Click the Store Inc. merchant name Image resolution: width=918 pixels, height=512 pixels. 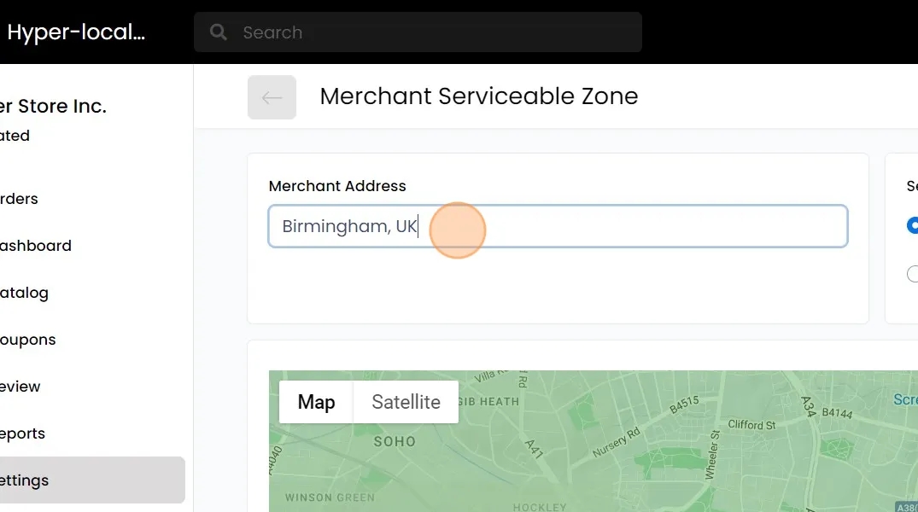(x=53, y=107)
